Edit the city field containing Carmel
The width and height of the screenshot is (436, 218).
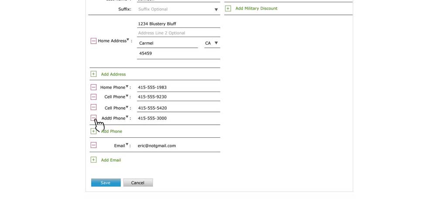tap(167, 43)
